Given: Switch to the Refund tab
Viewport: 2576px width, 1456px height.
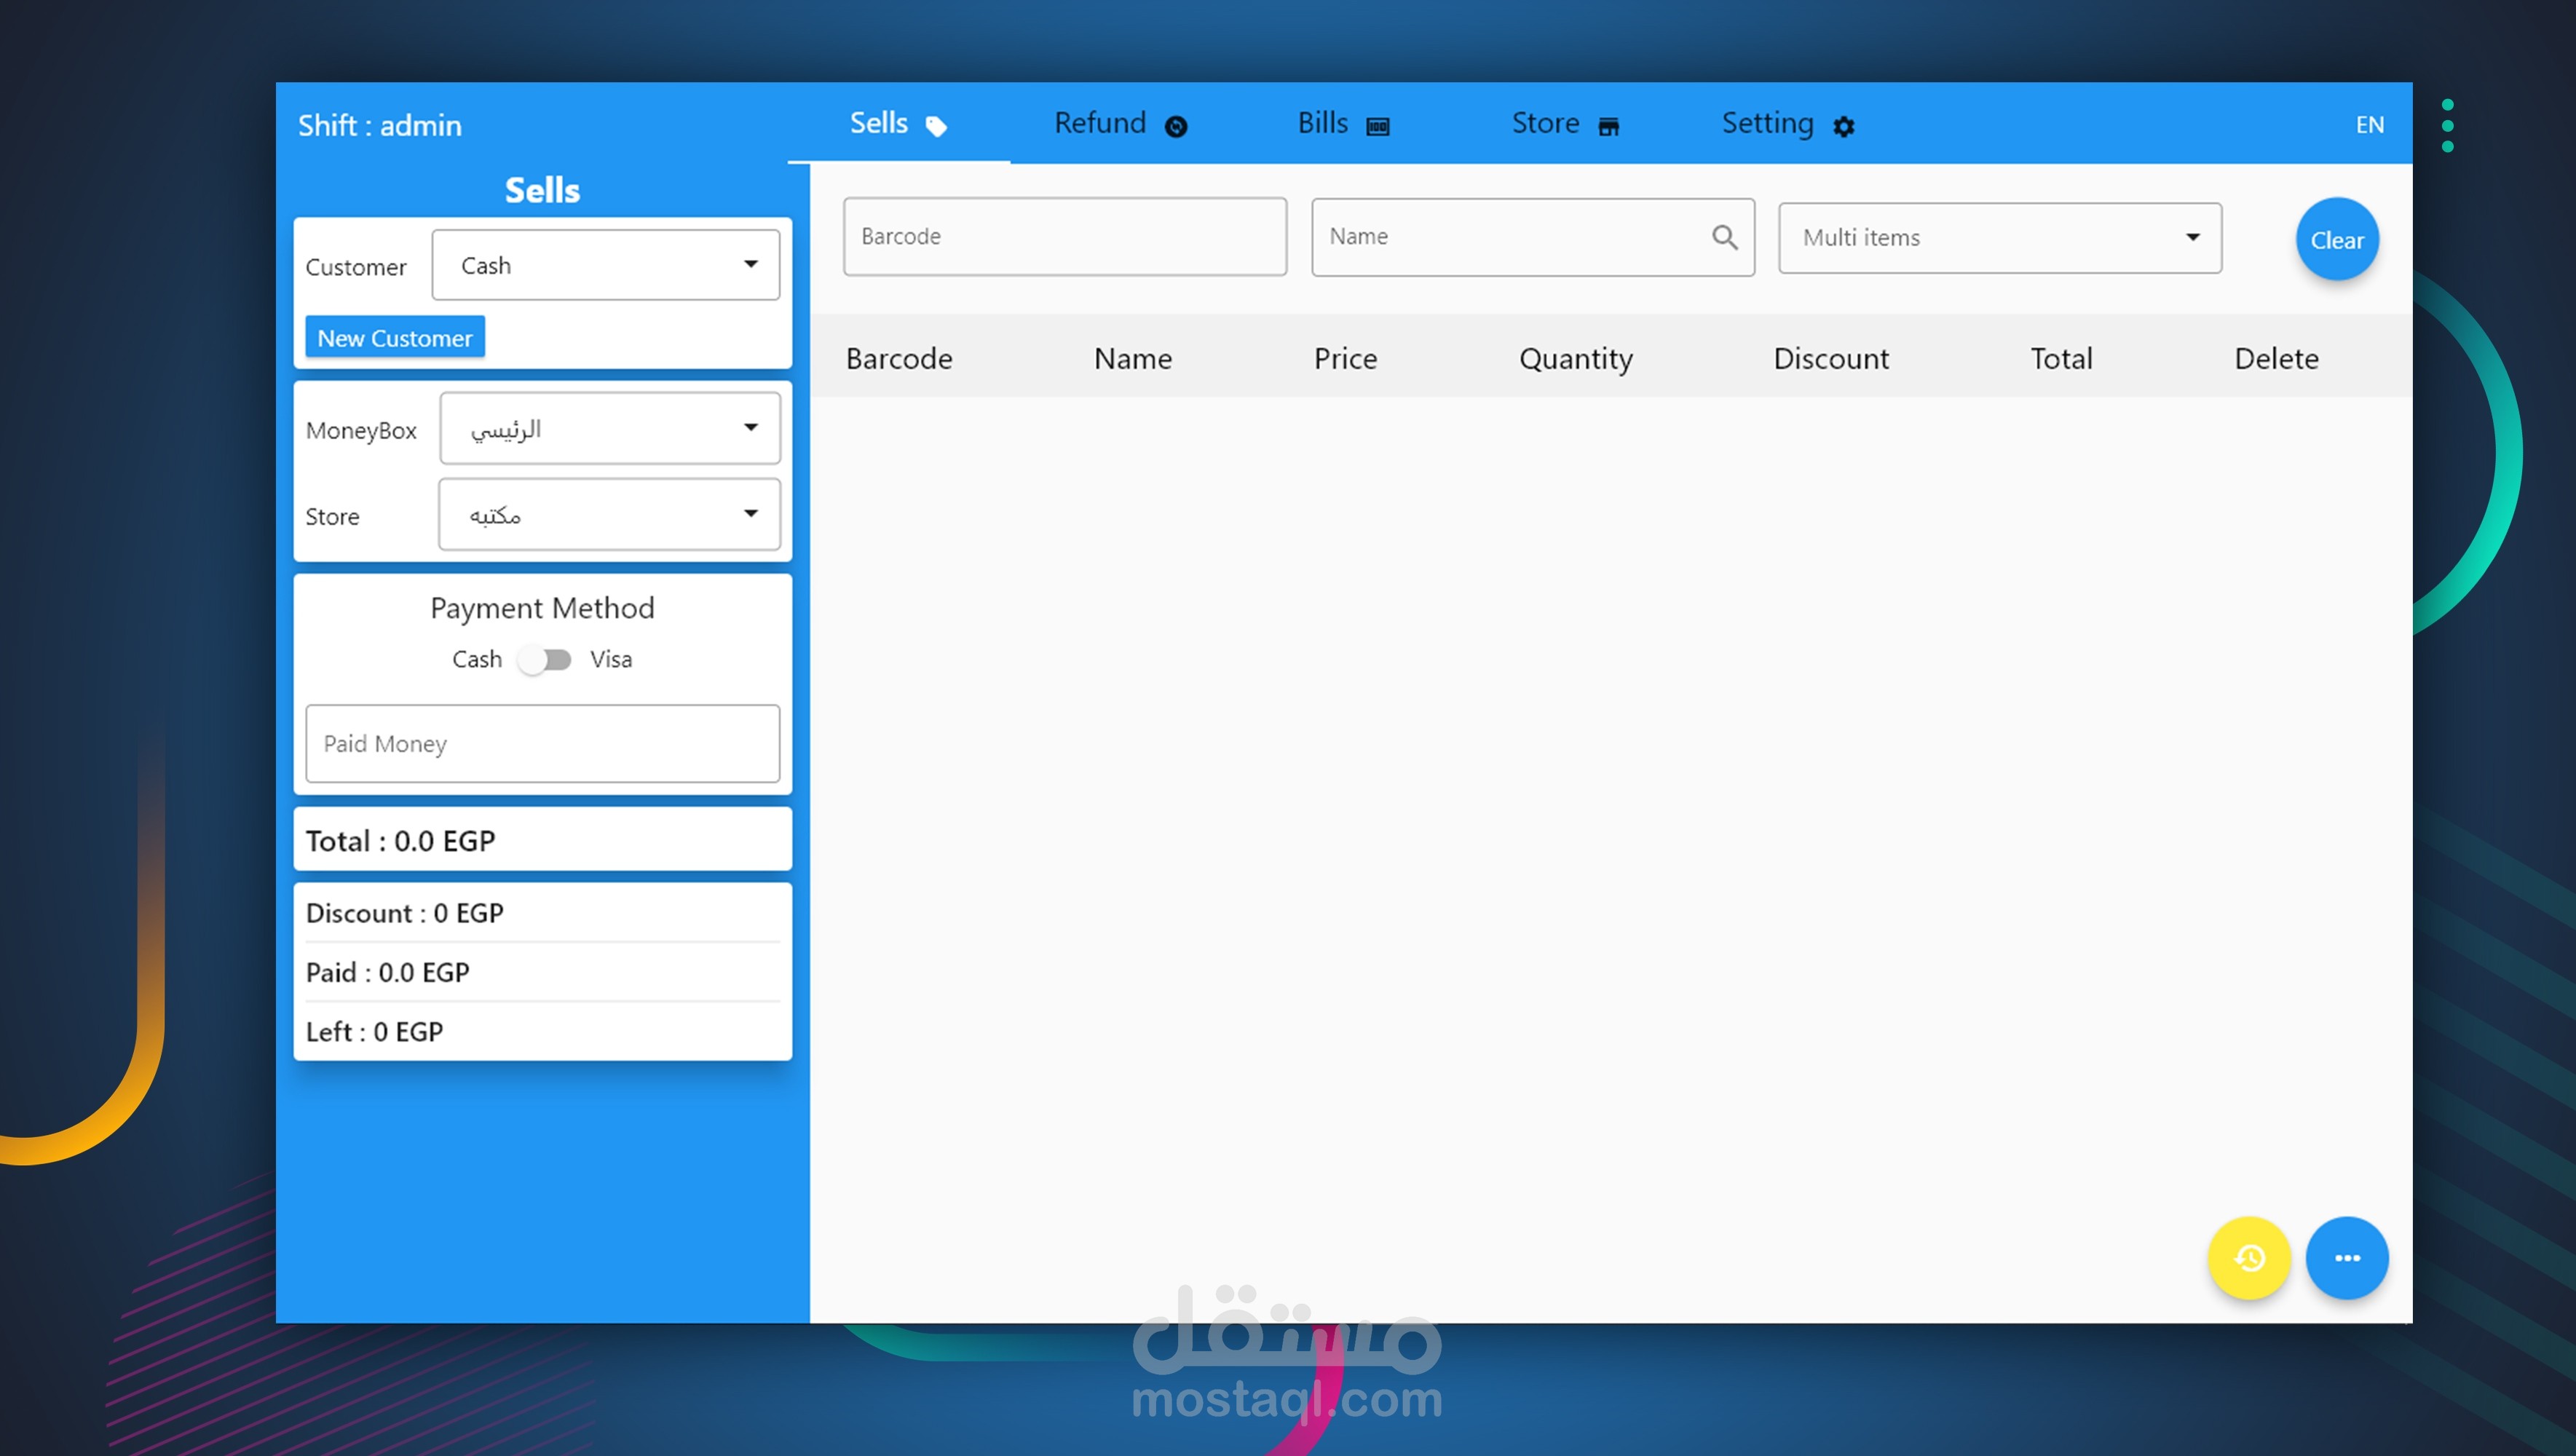Looking at the screenshot, I should pyautogui.click(x=1120, y=124).
